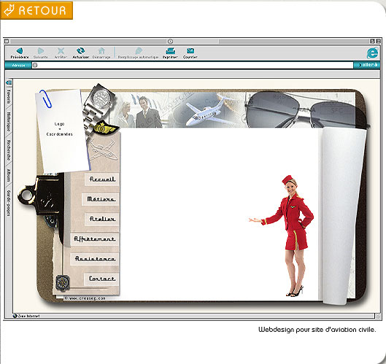This screenshot has height=364, width=386.
Task: Click the Précédente back arrow icon
Action: tap(20, 51)
